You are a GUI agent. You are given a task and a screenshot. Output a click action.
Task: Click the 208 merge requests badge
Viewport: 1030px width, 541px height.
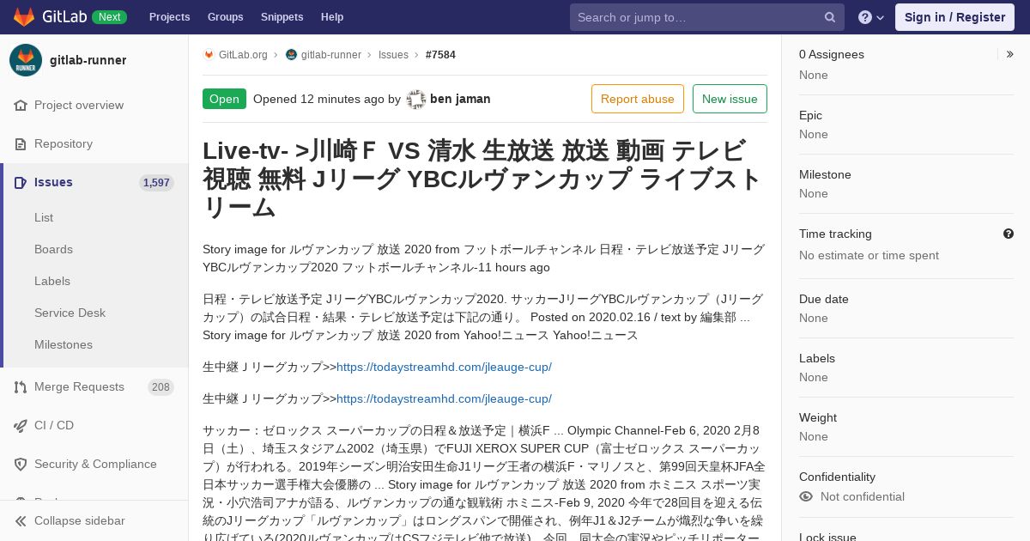coord(161,386)
